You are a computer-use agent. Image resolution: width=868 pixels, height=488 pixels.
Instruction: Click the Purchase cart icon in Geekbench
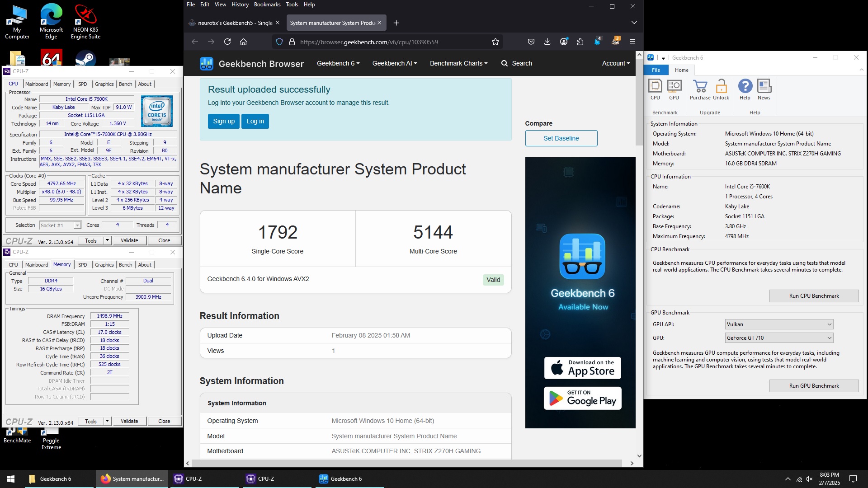pyautogui.click(x=700, y=89)
